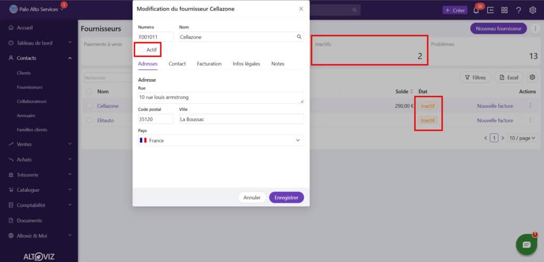
Task: Click the search magnifier in Nom field
Action: tap(299, 37)
